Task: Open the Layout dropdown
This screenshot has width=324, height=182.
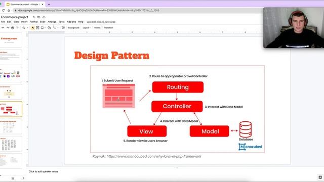Action: click(87, 28)
